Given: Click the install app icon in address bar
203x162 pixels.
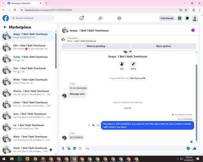Looking at the screenshot, I should 181,10.
